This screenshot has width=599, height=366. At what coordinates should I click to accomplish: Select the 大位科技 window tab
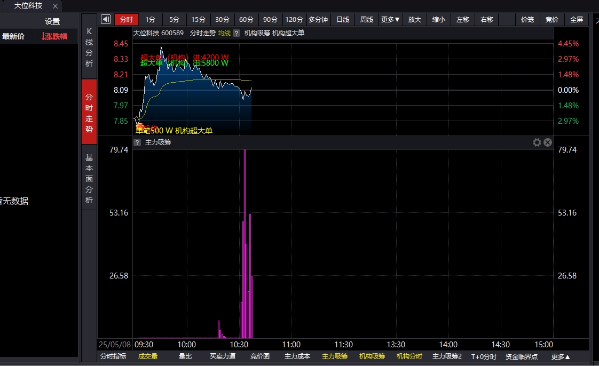[x=28, y=6]
